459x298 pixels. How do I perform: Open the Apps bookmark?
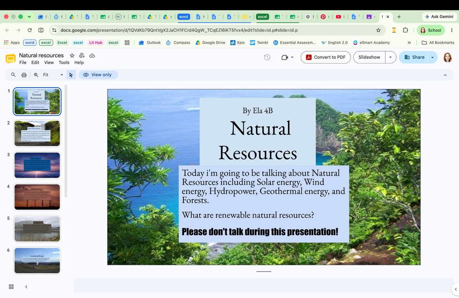click(11, 42)
